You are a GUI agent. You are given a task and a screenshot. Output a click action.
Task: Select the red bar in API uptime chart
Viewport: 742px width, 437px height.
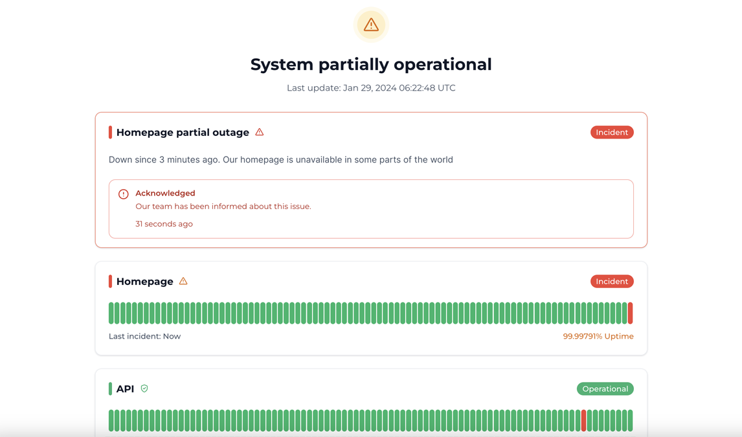[583, 421]
